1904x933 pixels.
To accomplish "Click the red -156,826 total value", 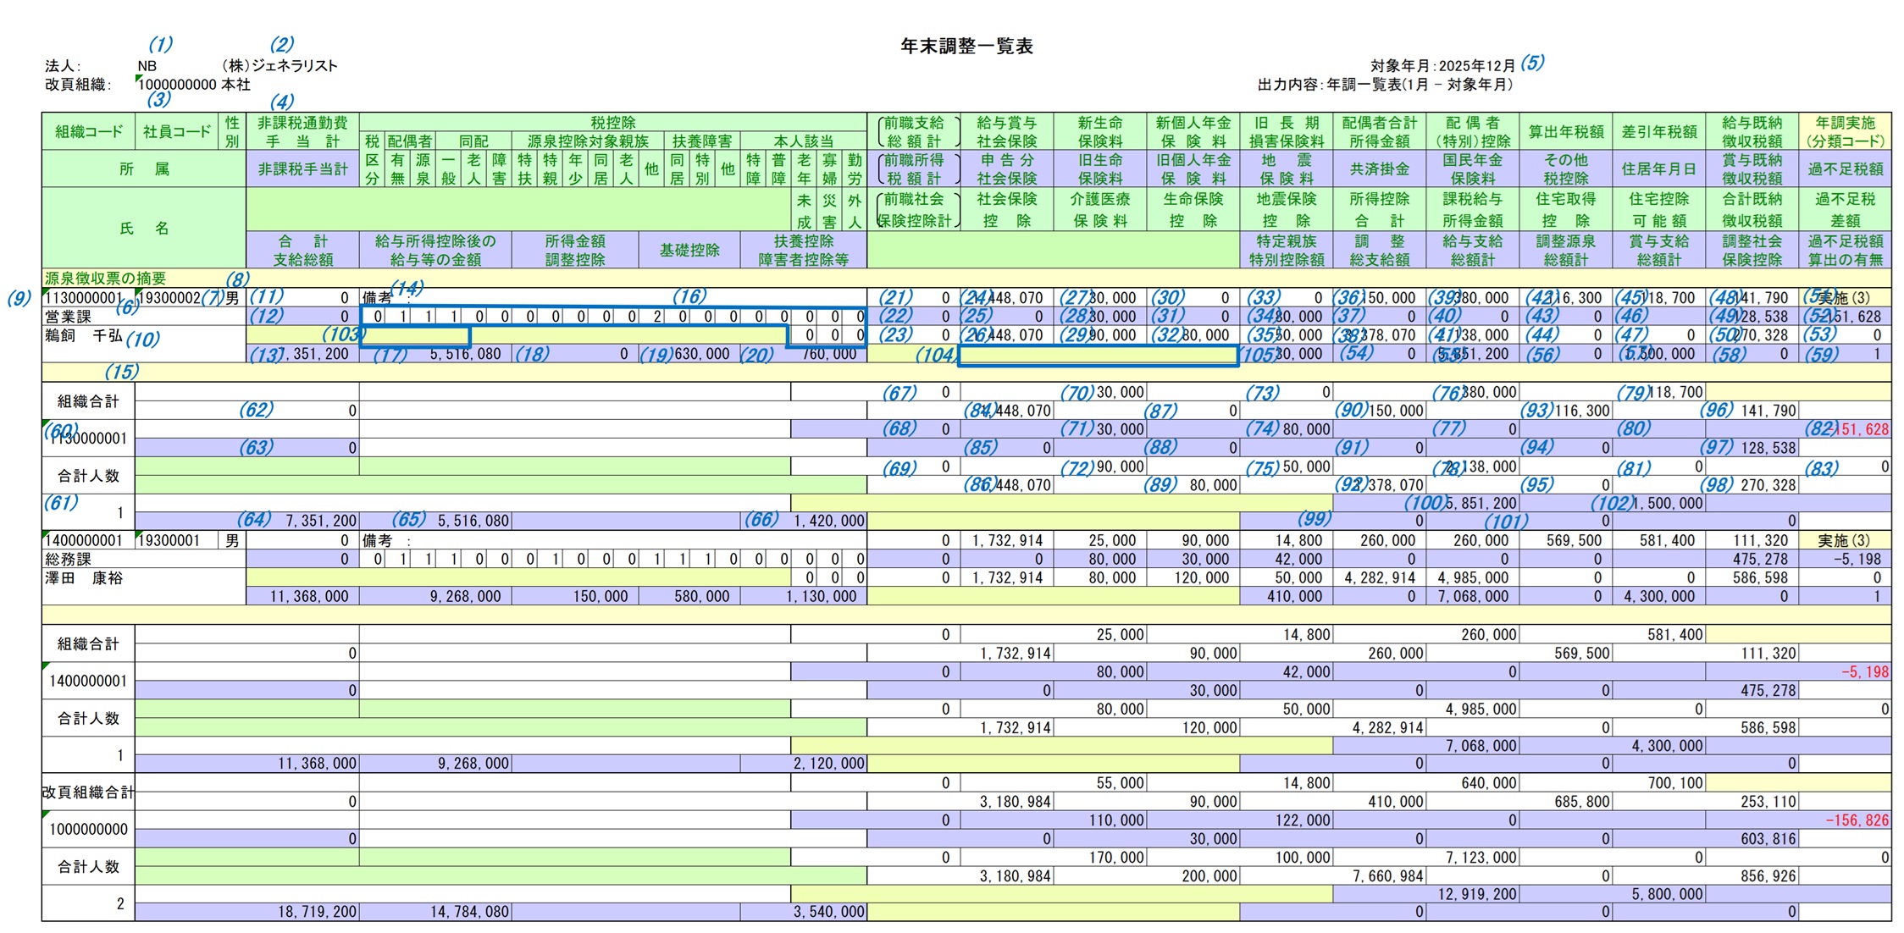I will [1857, 820].
